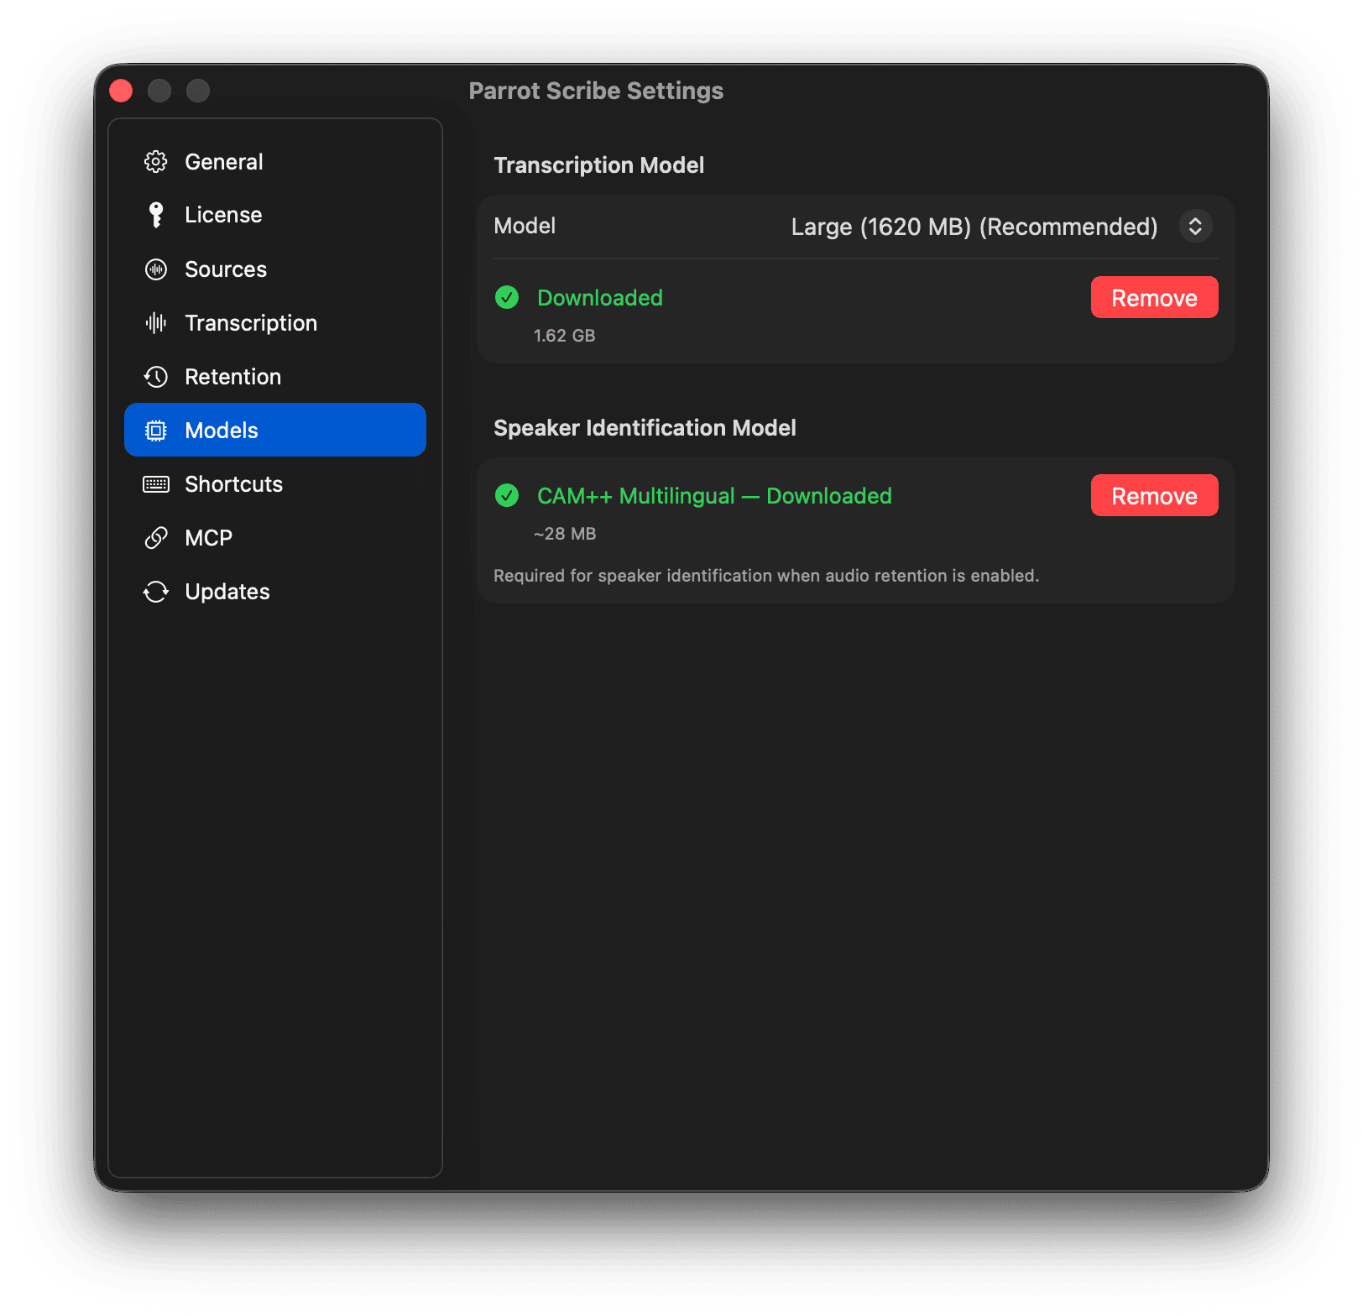Click the gear icon beside General
The width and height of the screenshot is (1363, 1316).
(156, 161)
